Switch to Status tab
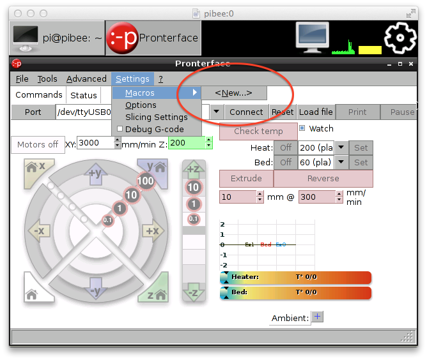This screenshot has height=360, width=427. (x=84, y=95)
